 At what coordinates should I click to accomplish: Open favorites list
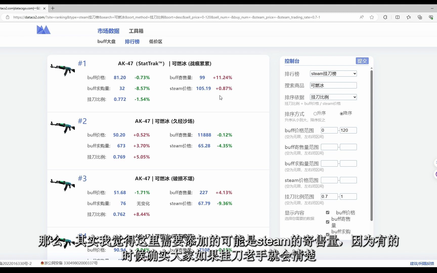[x=409, y=17]
